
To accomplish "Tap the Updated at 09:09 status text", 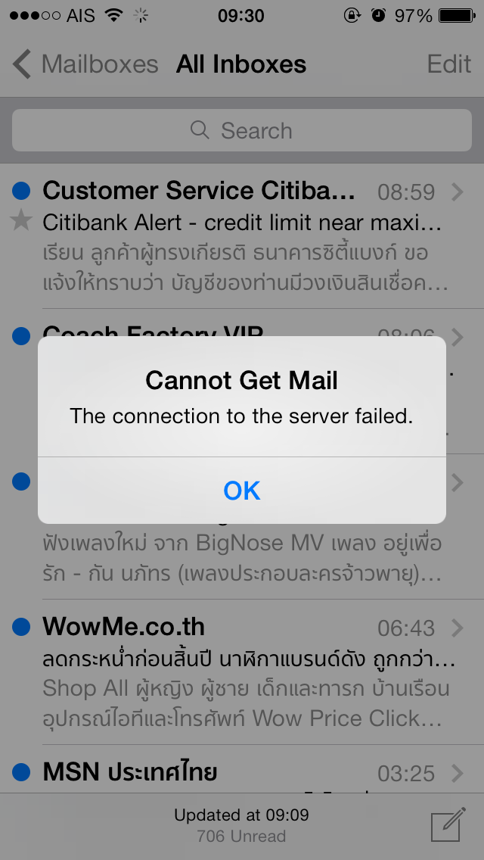I will 242,815.
